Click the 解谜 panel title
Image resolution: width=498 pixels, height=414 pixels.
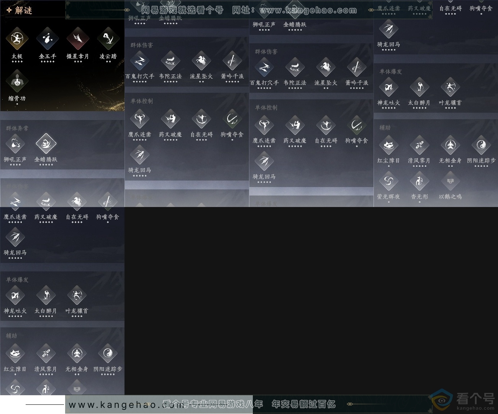(x=23, y=10)
